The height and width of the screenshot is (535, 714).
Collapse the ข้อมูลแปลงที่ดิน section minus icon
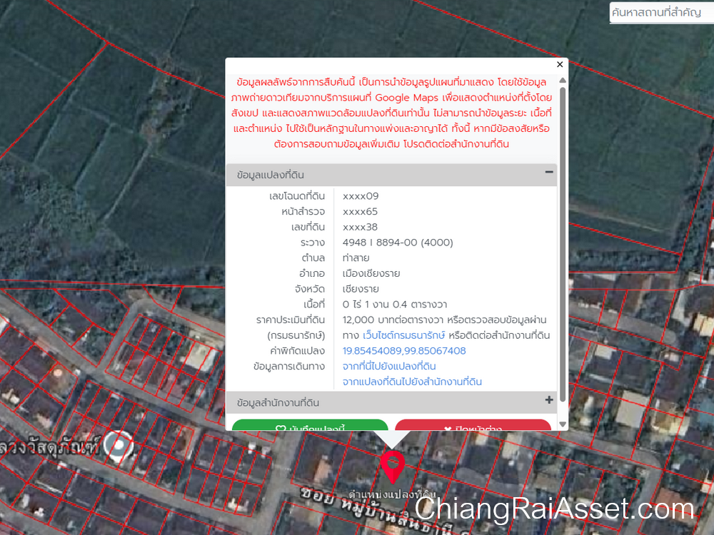tap(549, 172)
